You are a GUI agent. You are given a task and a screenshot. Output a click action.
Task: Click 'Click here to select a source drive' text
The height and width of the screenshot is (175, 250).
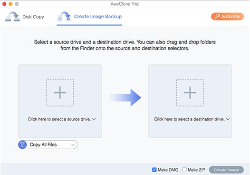59,119
